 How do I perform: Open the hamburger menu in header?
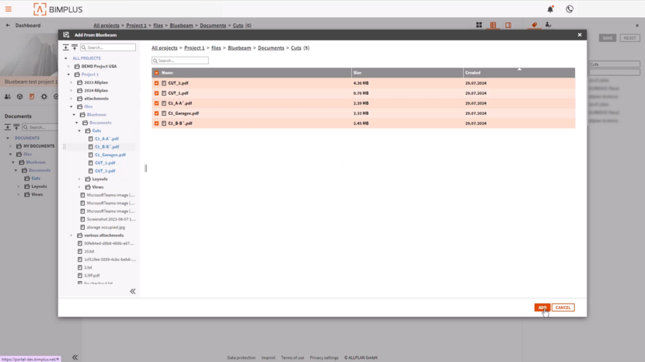point(10,9)
